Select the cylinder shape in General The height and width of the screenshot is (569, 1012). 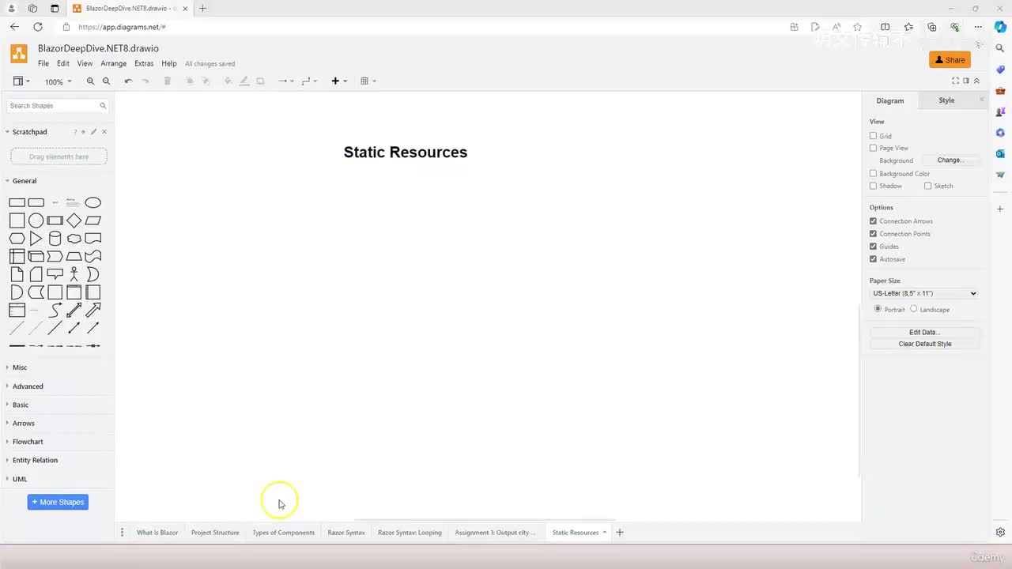coord(55,239)
